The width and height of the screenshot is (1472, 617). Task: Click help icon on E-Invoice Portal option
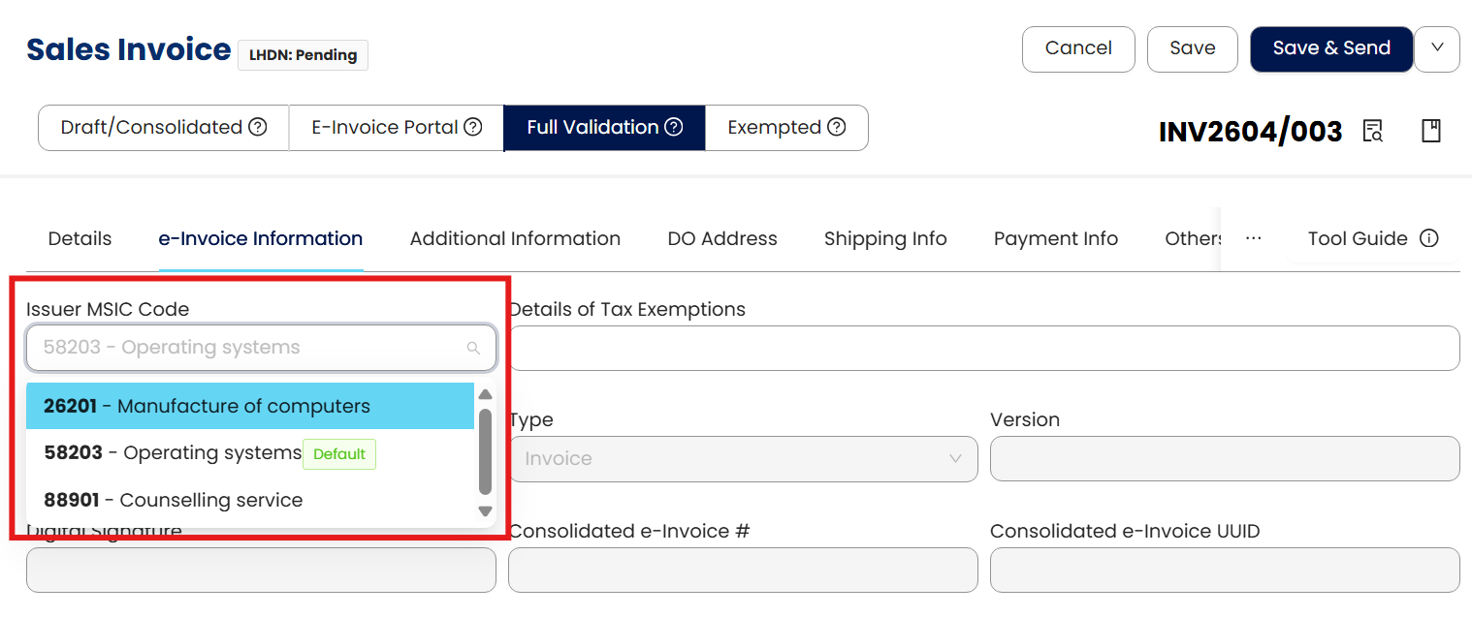(x=472, y=127)
